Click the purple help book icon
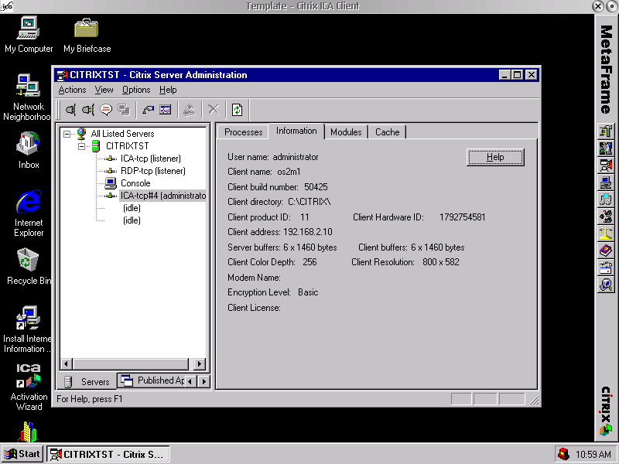The height and width of the screenshot is (464, 619). 606,251
